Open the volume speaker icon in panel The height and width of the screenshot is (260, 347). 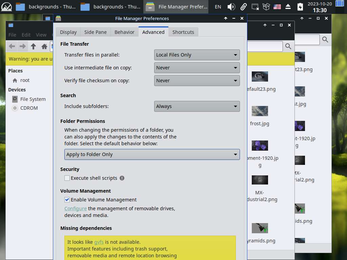click(231, 7)
